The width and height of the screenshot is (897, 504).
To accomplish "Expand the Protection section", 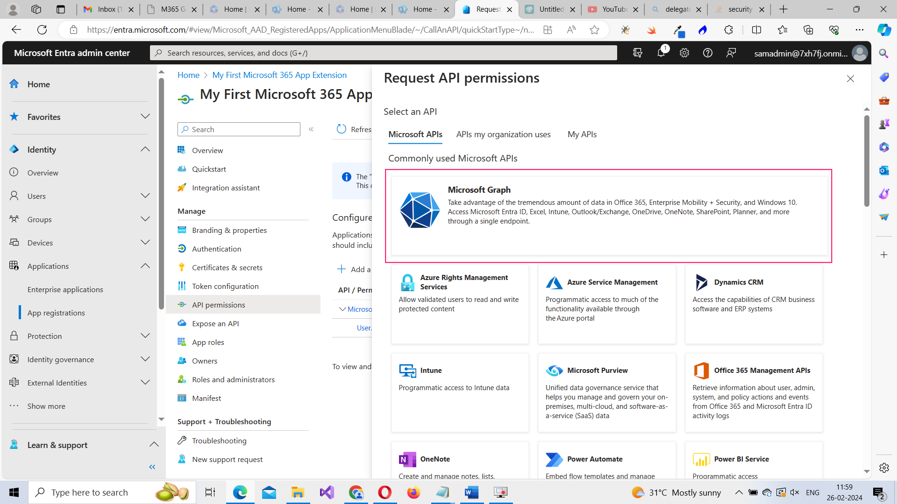I will click(x=145, y=336).
